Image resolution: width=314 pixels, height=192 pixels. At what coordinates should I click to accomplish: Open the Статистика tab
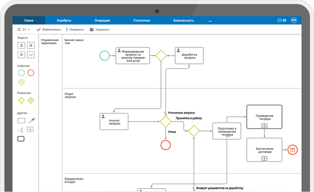coord(141,20)
